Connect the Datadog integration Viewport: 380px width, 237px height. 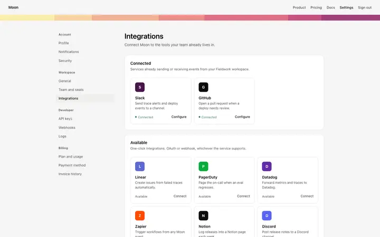pos(307,196)
